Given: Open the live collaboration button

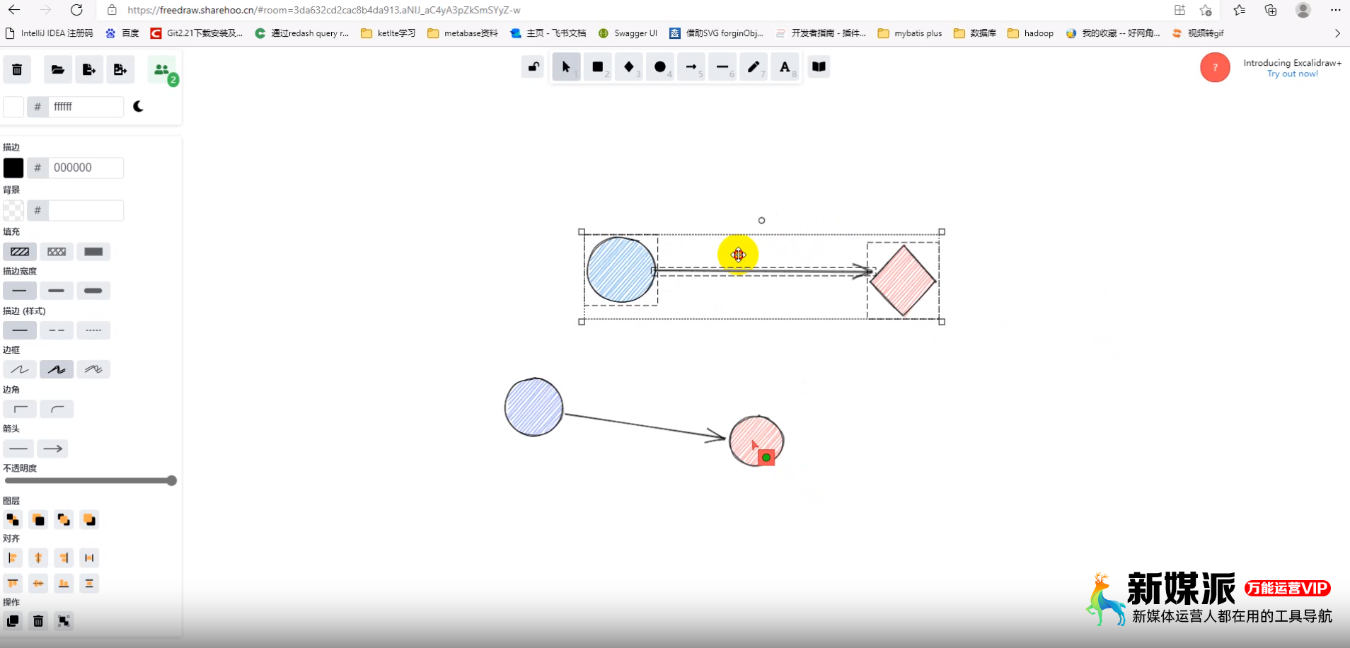Looking at the screenshot, I should (x=162, y=69).
